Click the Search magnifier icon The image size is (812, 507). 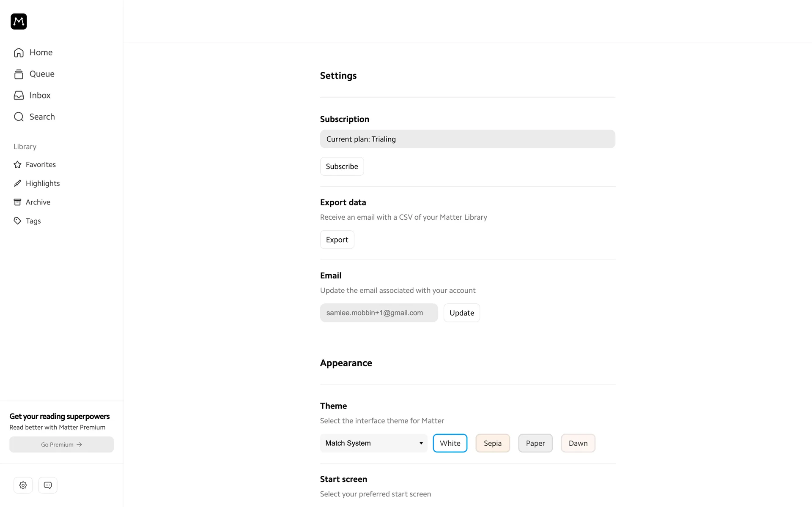pos(19,117)
